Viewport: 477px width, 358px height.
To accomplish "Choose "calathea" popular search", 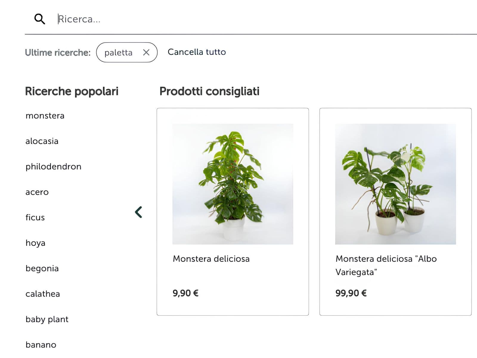I will click(43, 294).
